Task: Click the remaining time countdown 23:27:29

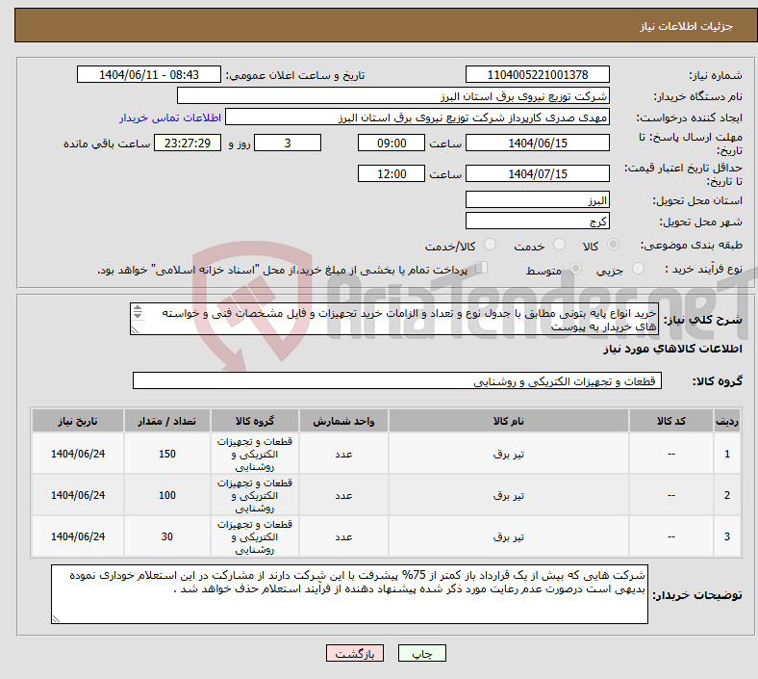Action: tap(188, 144)
